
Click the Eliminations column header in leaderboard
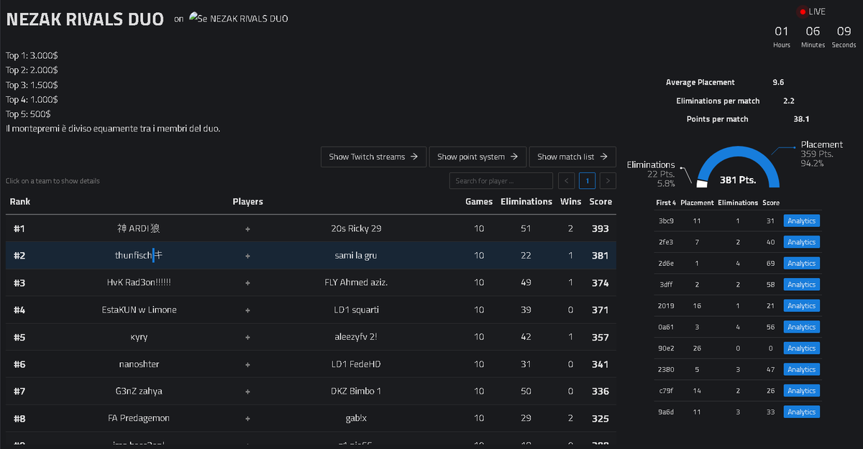[x=526, y=202]
